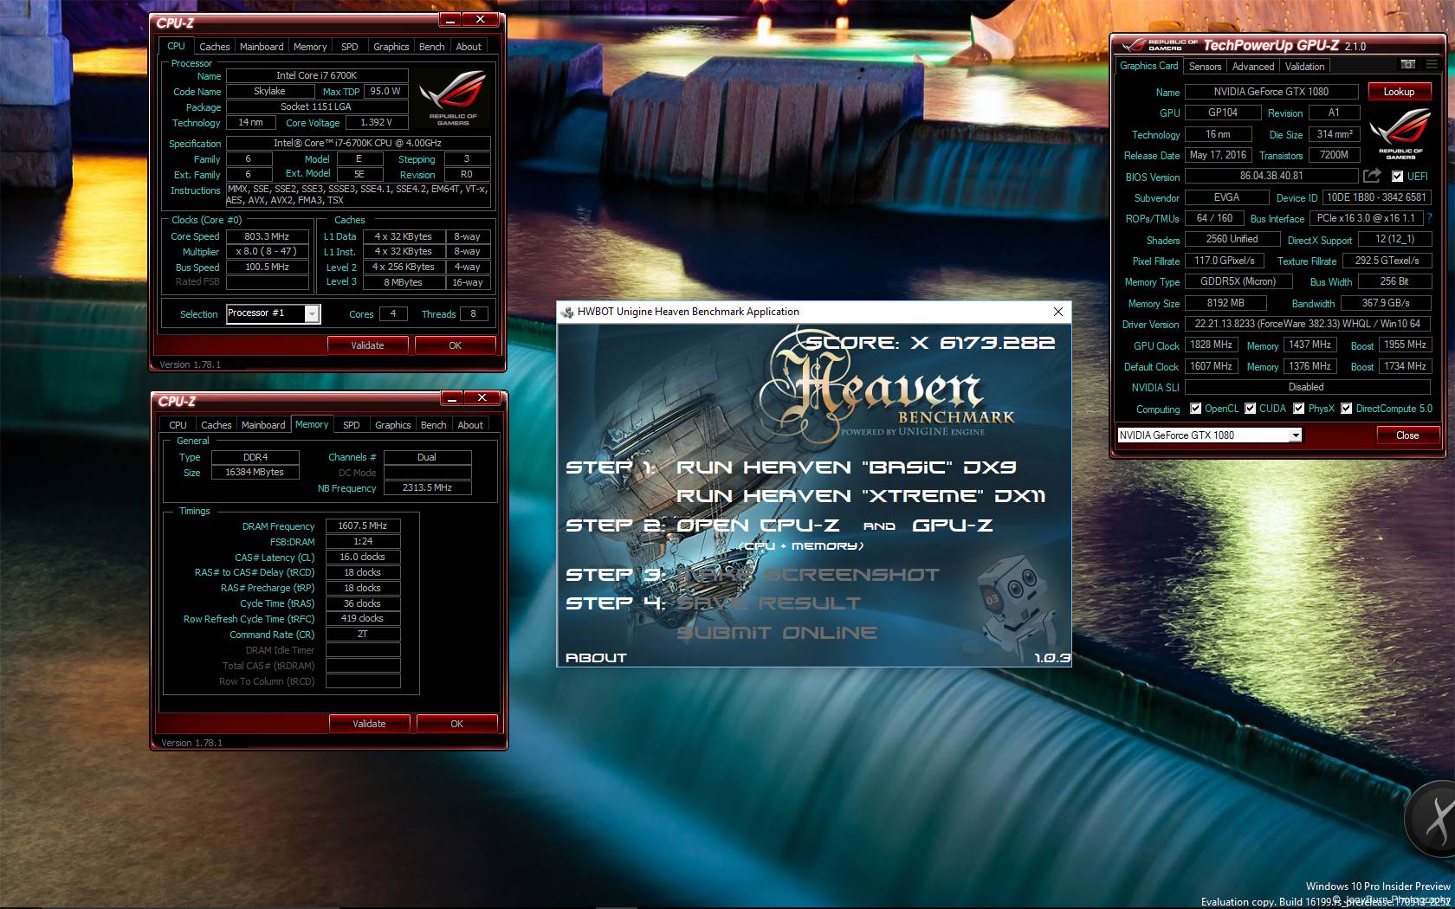Click the GPU-Z link in HWBOT step 2
The image size is (1455, 909).
point(952,525)
